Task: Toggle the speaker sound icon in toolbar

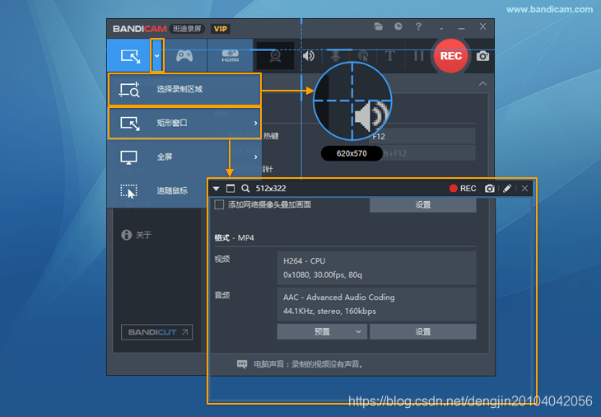Action: click(x=309, y=56)
